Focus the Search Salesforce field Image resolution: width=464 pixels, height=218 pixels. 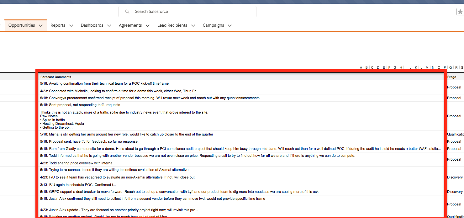(x=187, y=12)
